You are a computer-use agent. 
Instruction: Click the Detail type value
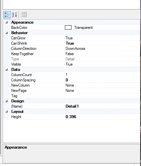[70, 59]
